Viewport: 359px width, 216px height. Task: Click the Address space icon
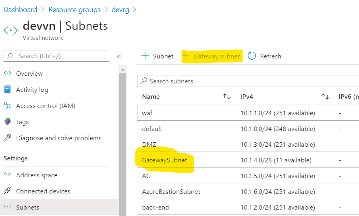click(7, 175)
